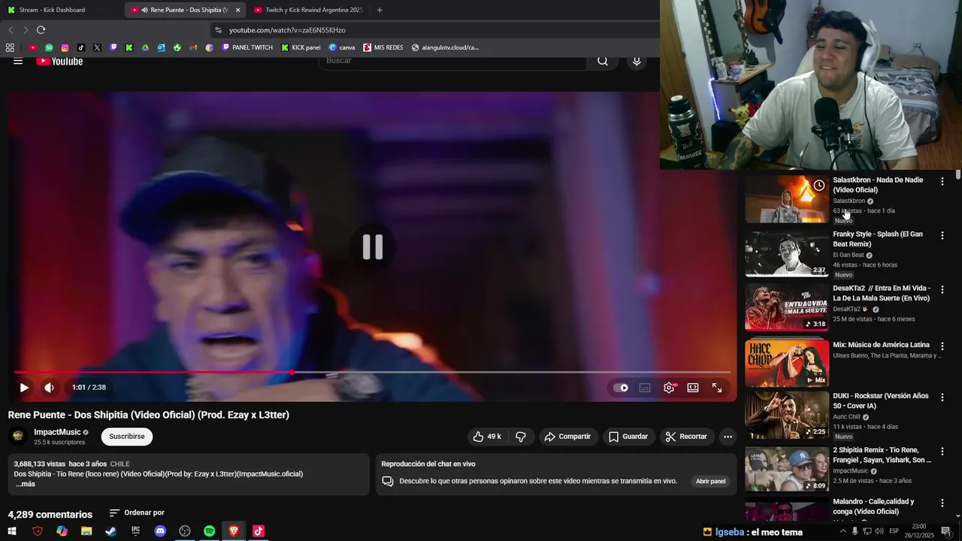This screenshot has width=962, height=541.
Task: Show hidden system tray icons
Action: pyautogui.click(x=843, y=531)
